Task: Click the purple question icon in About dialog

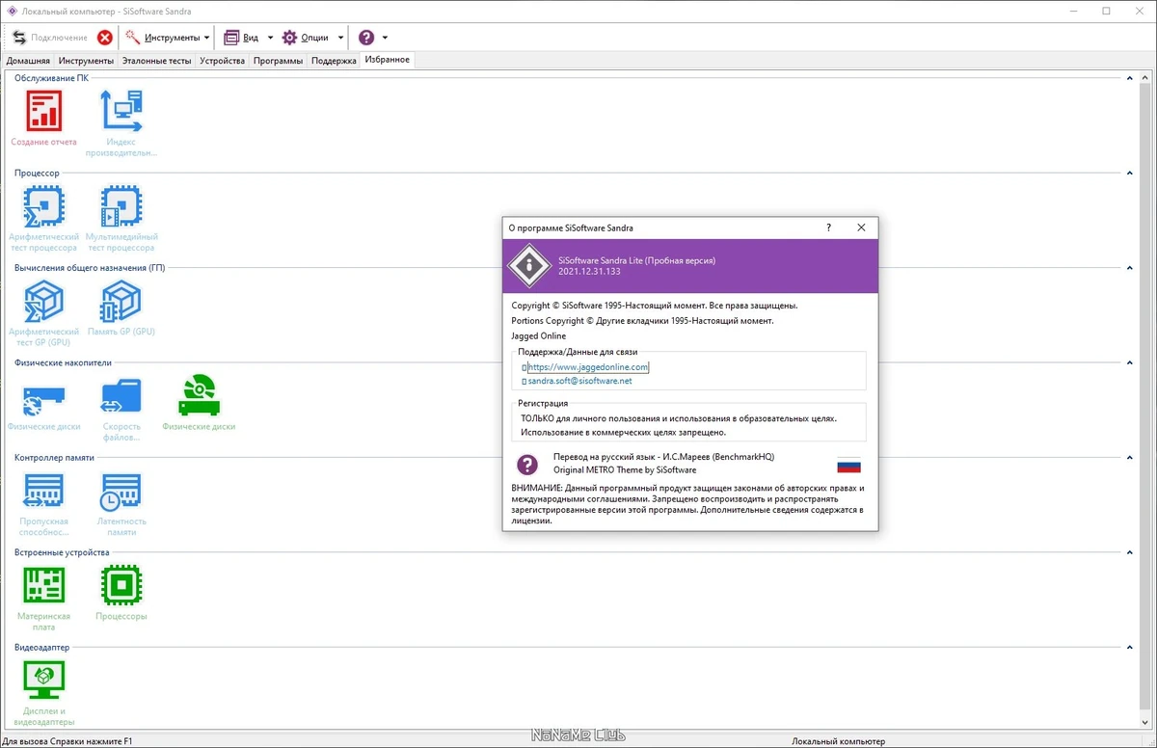Action: pos(527,465)
